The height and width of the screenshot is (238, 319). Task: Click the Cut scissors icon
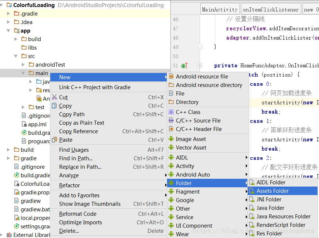click(54, 97)
